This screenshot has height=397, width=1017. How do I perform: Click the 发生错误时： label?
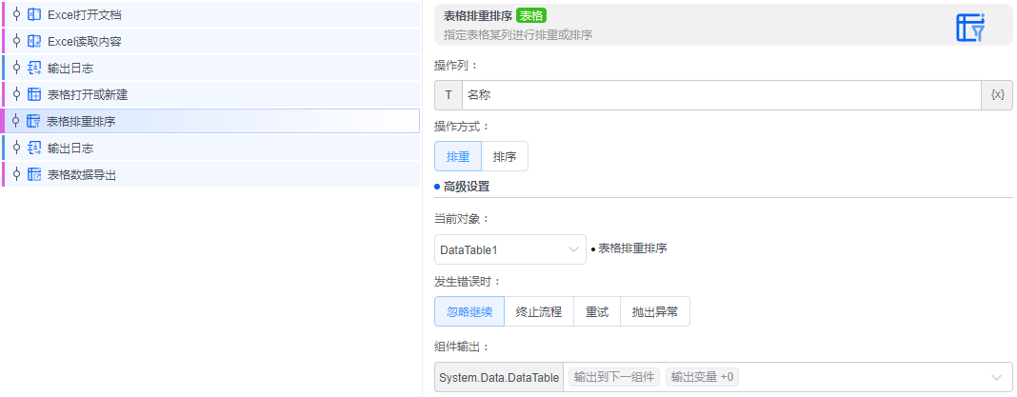click(x=468, y=282)
